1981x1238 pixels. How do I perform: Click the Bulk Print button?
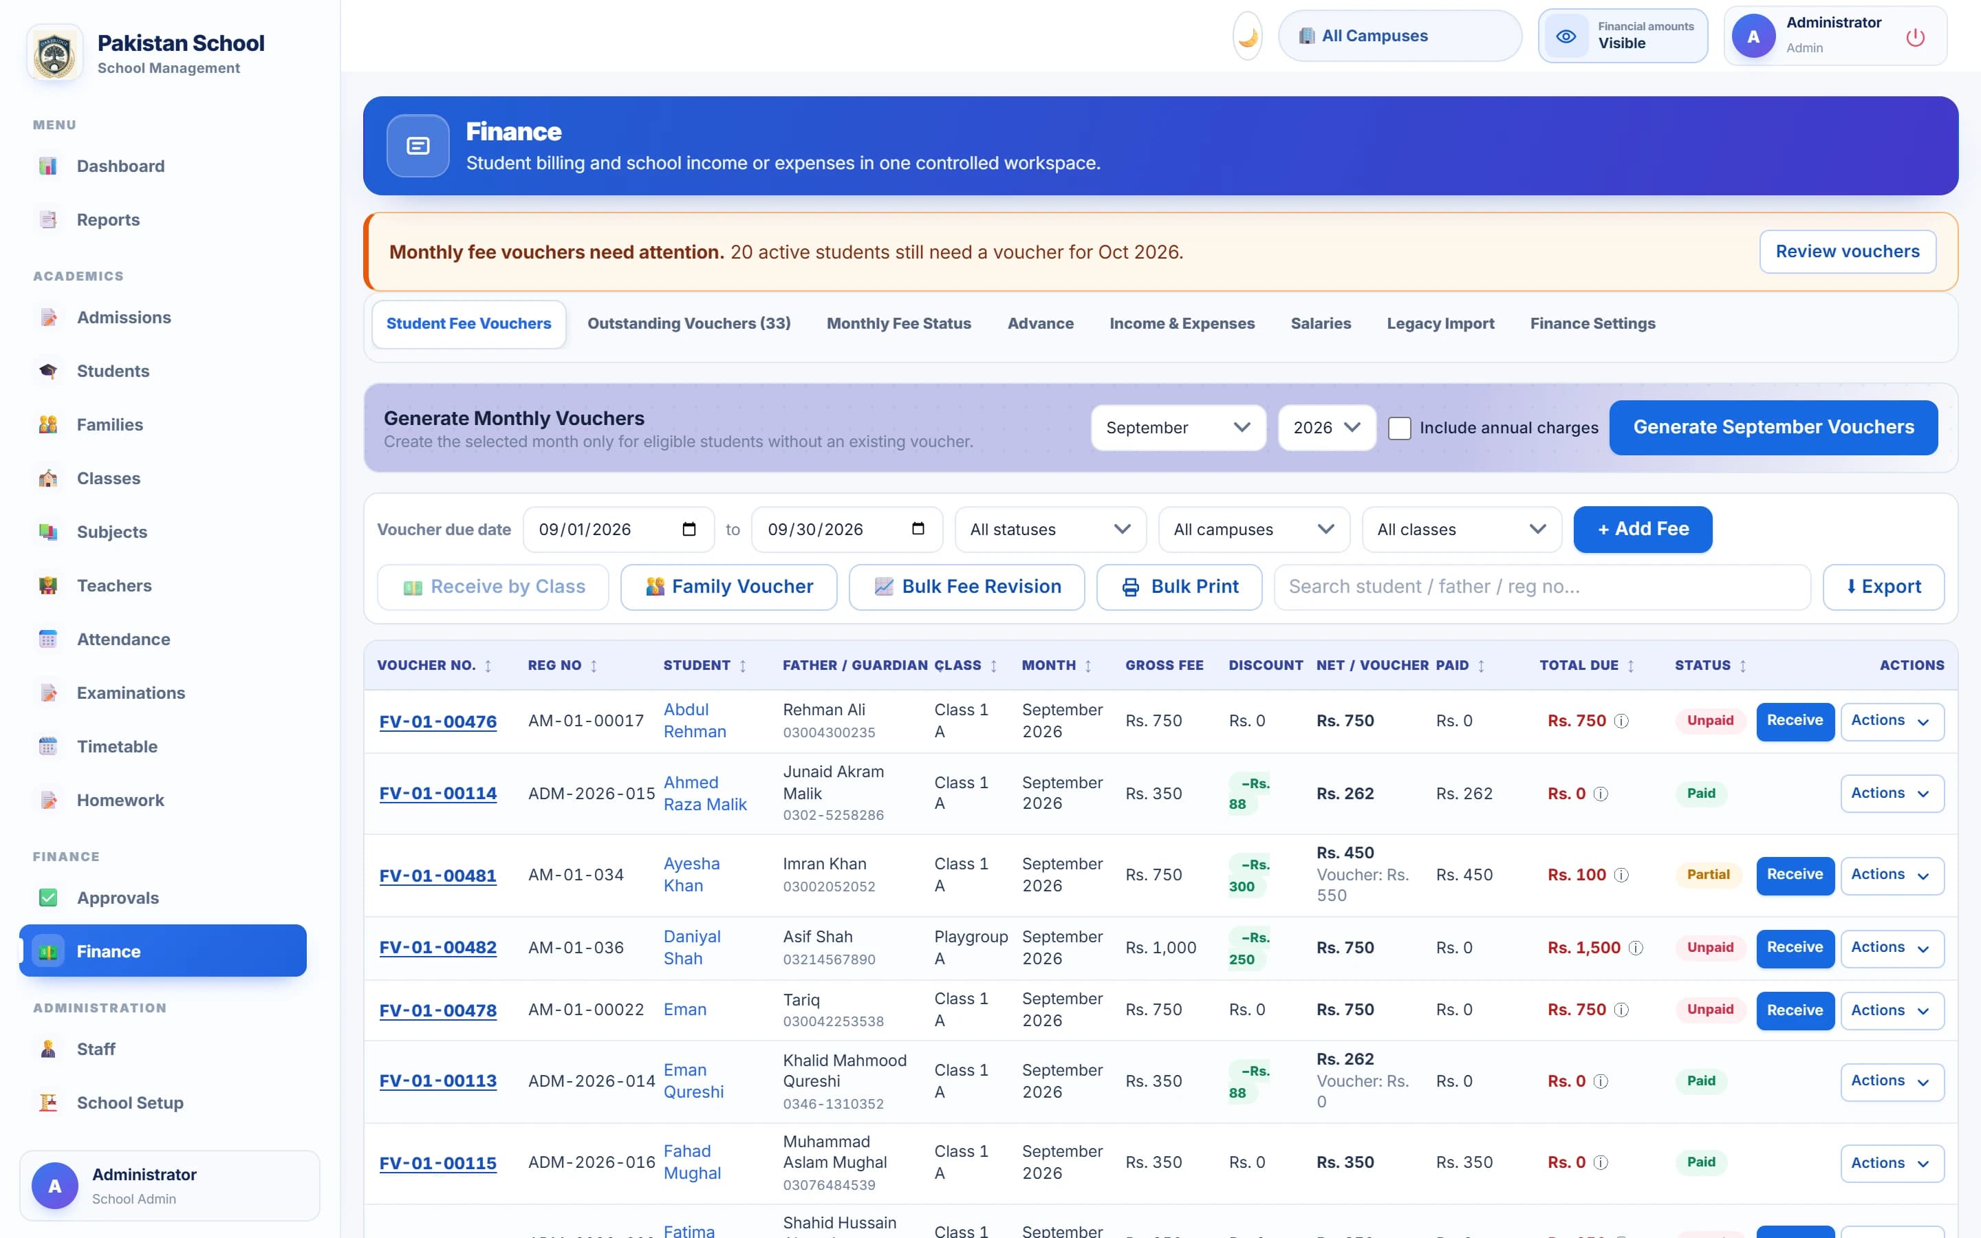coord(1179,587)
